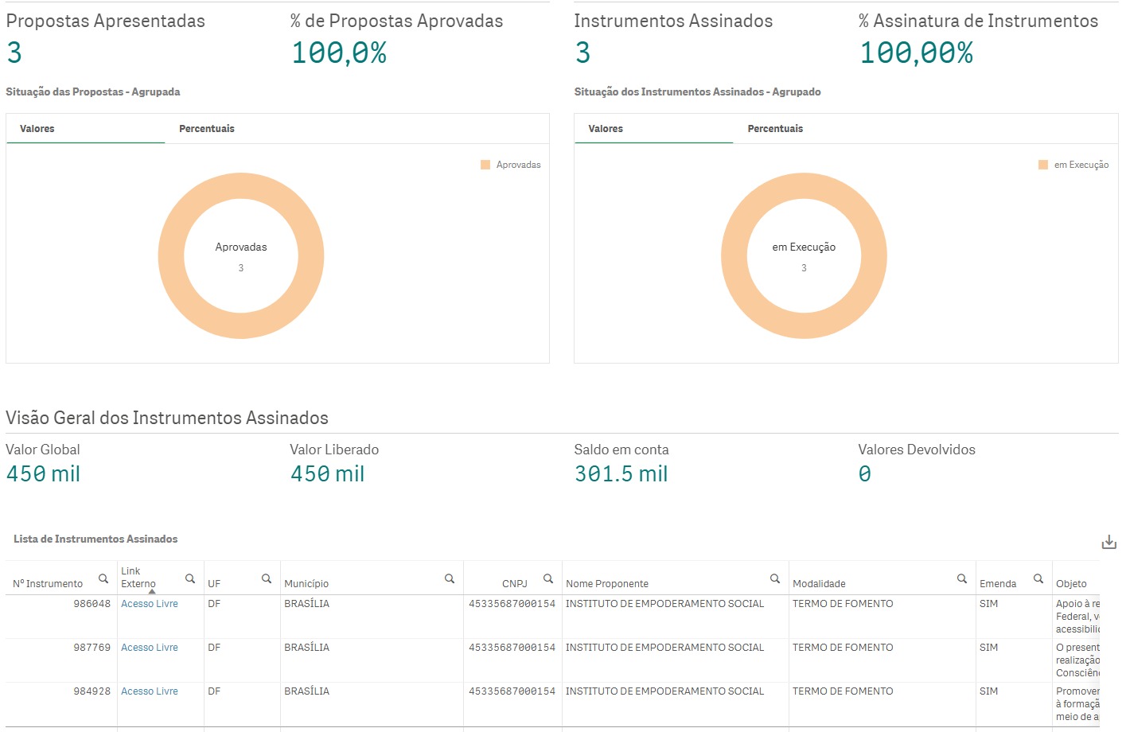The image size is (1126, 732).
Task: Click the Objeto column header
Action: 1071,584
